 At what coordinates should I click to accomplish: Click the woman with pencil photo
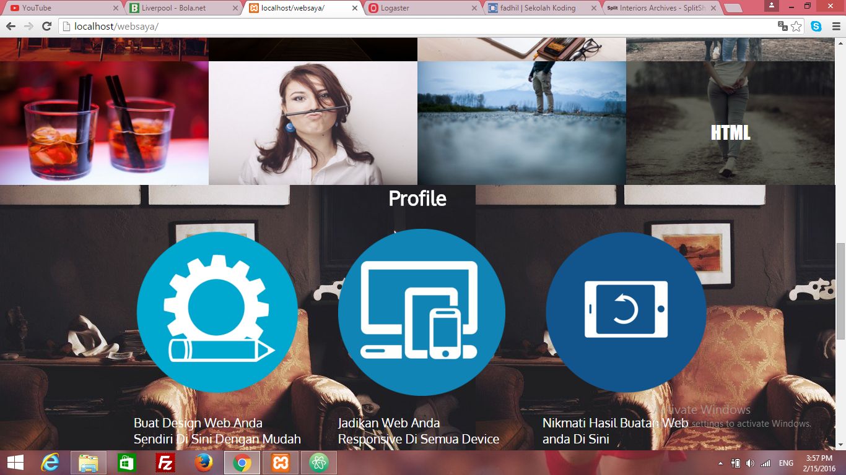click(313, 123)
